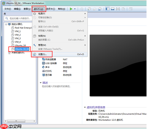Click the printer device icon
This screenshot has height=129, width=147.
(43, 71)
